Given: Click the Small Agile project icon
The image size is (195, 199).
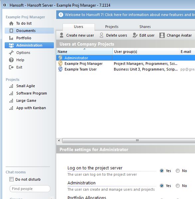Looking at the screenshot, I should (11, 86).
